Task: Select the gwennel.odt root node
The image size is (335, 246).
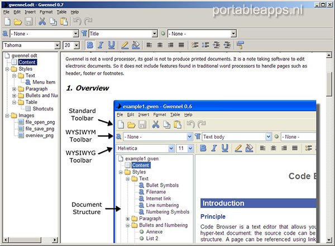Action: pyautogui.click(x=24, y=55)
